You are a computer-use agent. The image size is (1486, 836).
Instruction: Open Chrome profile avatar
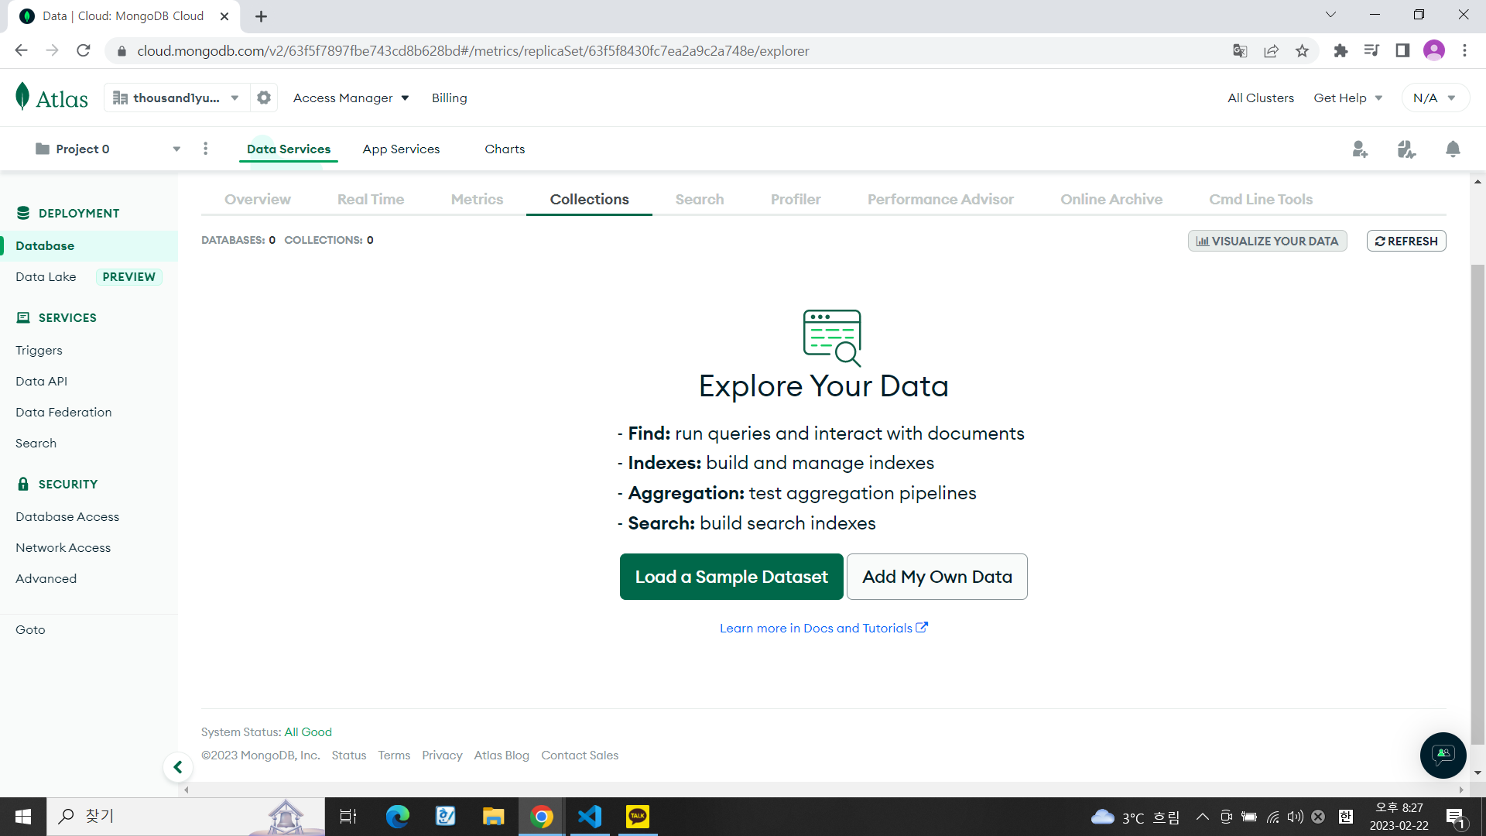click(x=1433, y=51)
